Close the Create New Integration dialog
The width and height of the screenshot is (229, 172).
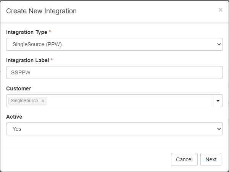[220, 10]
